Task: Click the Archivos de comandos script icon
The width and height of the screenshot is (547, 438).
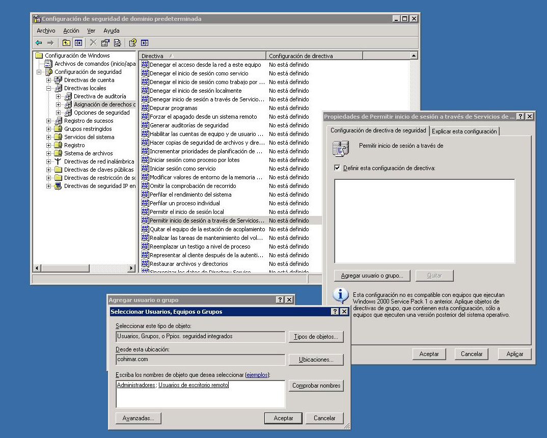Action: [48, 64]
